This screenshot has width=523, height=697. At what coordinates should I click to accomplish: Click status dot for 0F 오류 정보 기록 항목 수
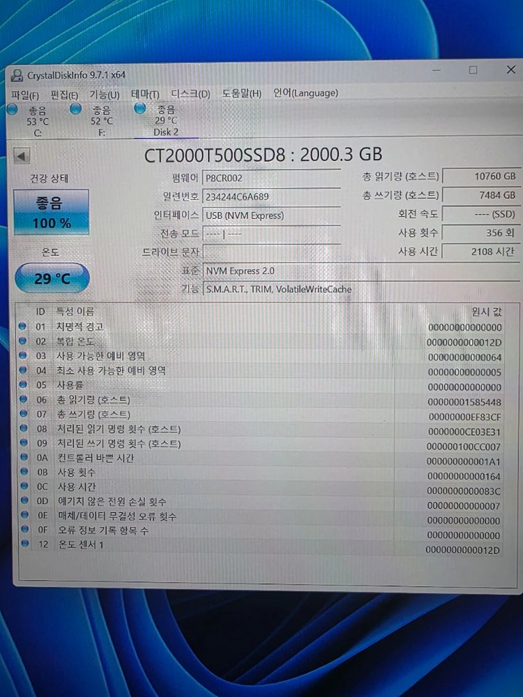(x=25, y=529)
